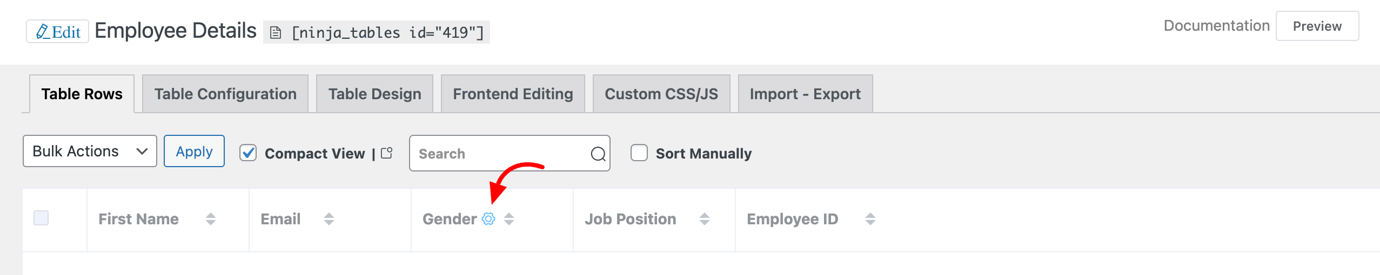
Task: Sort by the Gender column arrows
Action: tap(509, 219)
